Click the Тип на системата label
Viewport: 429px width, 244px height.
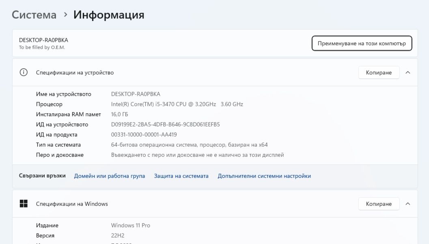coord(58,145)
